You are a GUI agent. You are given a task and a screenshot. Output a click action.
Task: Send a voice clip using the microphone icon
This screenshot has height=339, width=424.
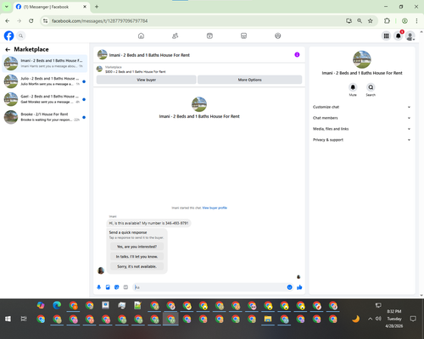[99, 287]
